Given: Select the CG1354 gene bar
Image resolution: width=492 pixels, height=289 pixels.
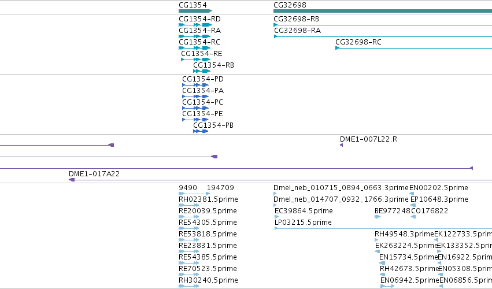Looking at the screenshot, I should [195, 11].
